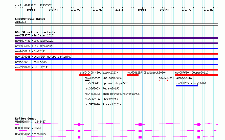Open nsv6545458 (Sedlazeck2020) variant label

pyautogui.click(x=98, y=73)
